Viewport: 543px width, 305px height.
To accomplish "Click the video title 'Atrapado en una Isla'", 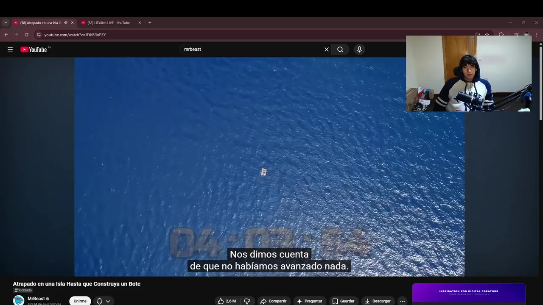I will click(77, 284).
